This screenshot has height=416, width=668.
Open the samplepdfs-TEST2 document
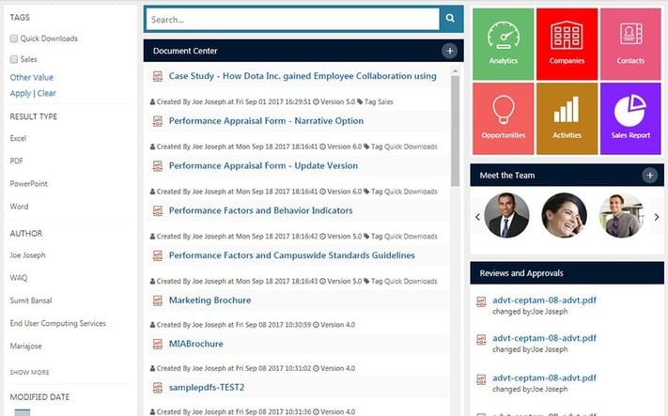point(207,388)
